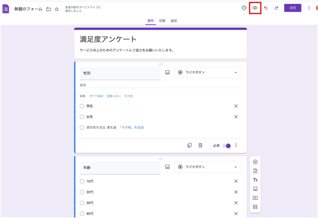
Task: Undo the last change
Action: [266, 8]
